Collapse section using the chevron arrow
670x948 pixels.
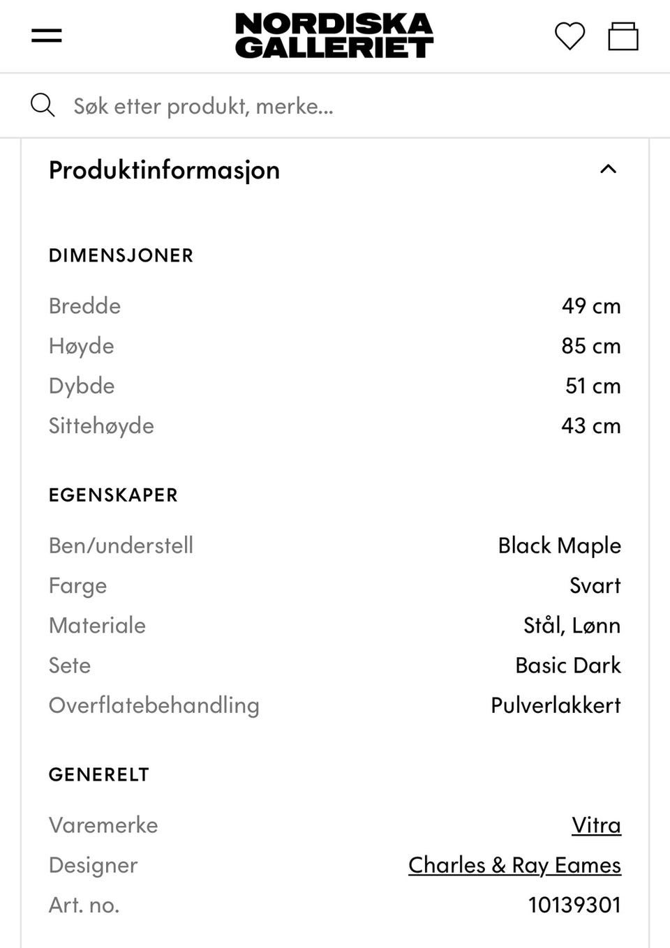coord(608,170)
